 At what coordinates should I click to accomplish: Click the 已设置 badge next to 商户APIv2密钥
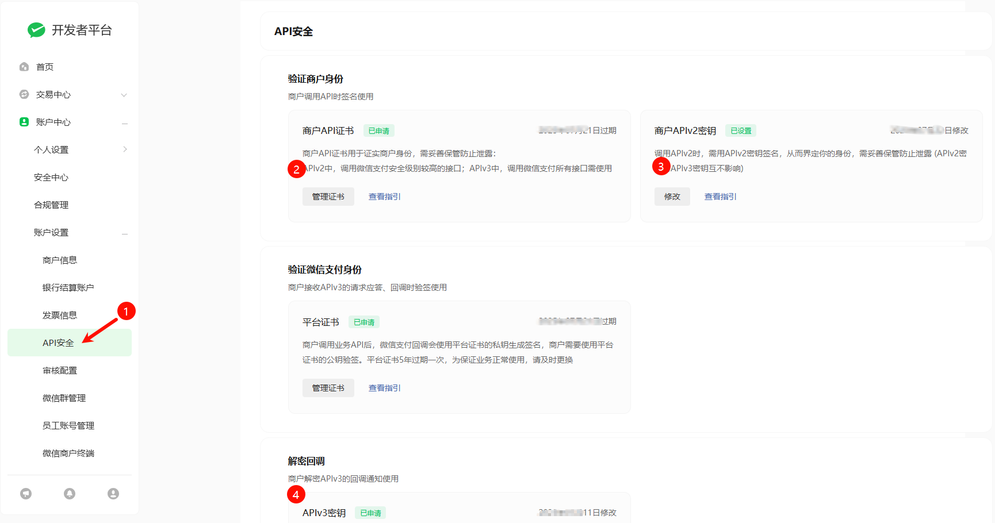pyautogui.click(x=741, y=131)
